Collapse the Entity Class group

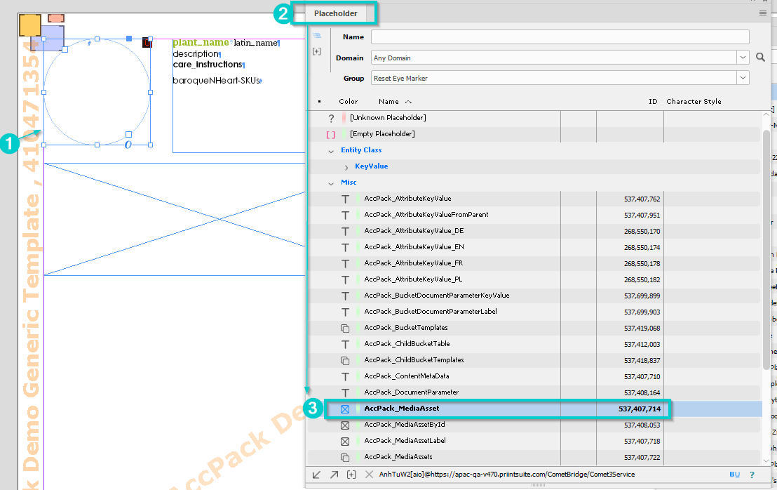tap(331, 151)
